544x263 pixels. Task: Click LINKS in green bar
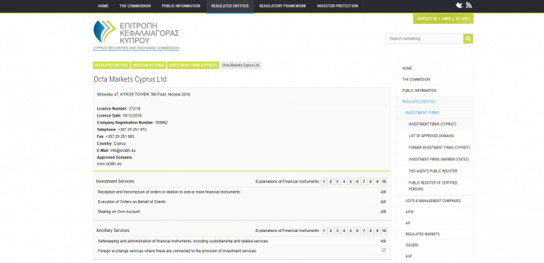click(x=446, y=18)
